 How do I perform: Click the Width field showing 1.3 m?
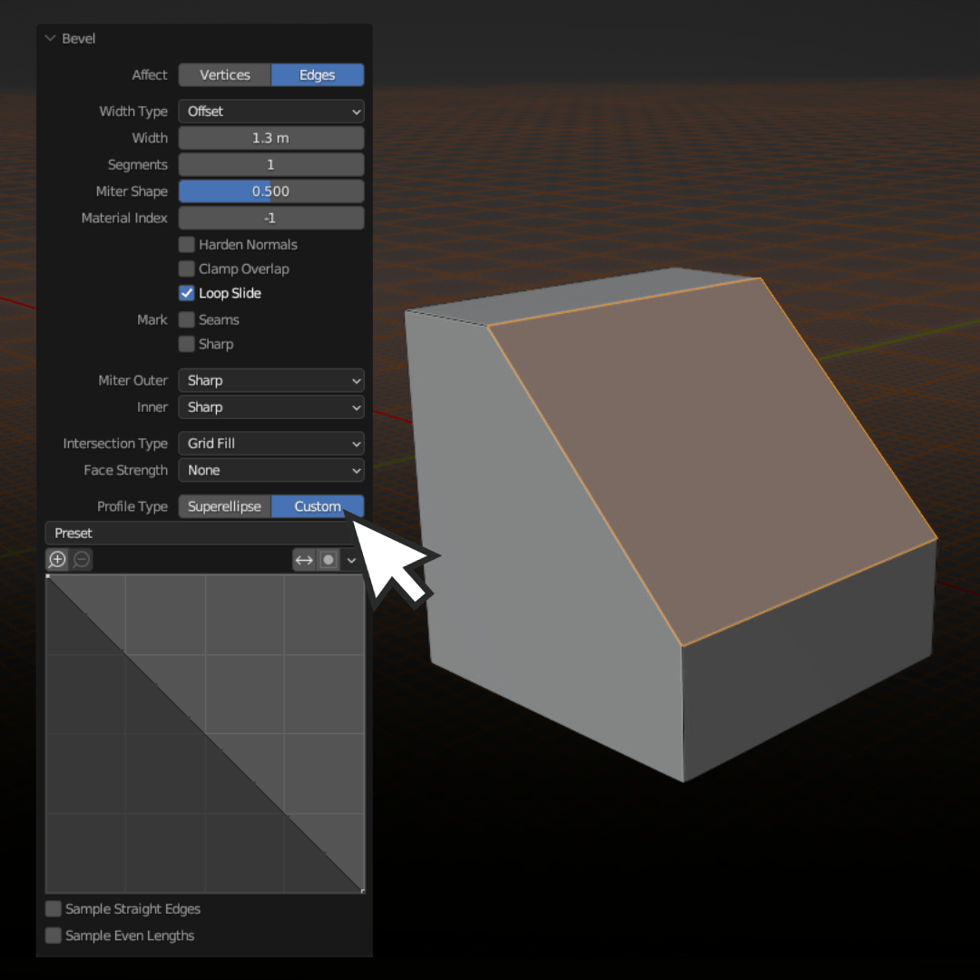271,138
